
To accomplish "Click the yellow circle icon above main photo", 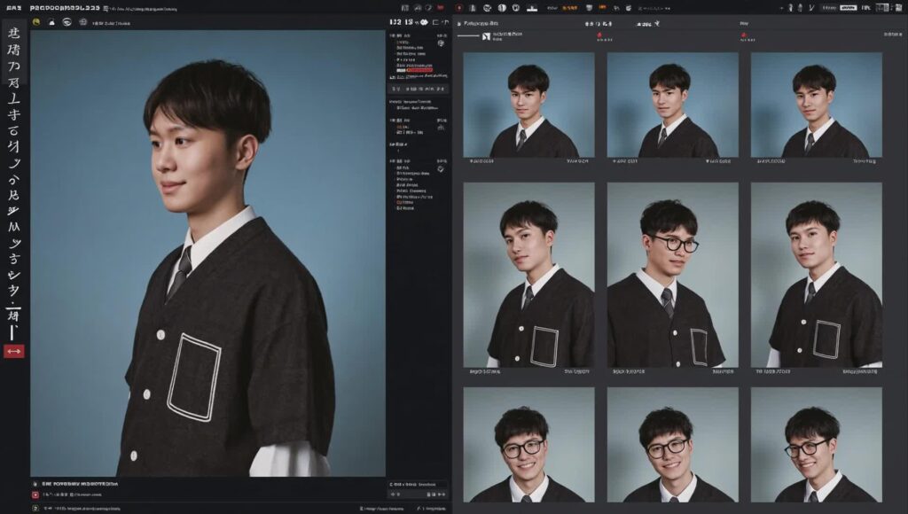I will (36, 22).
